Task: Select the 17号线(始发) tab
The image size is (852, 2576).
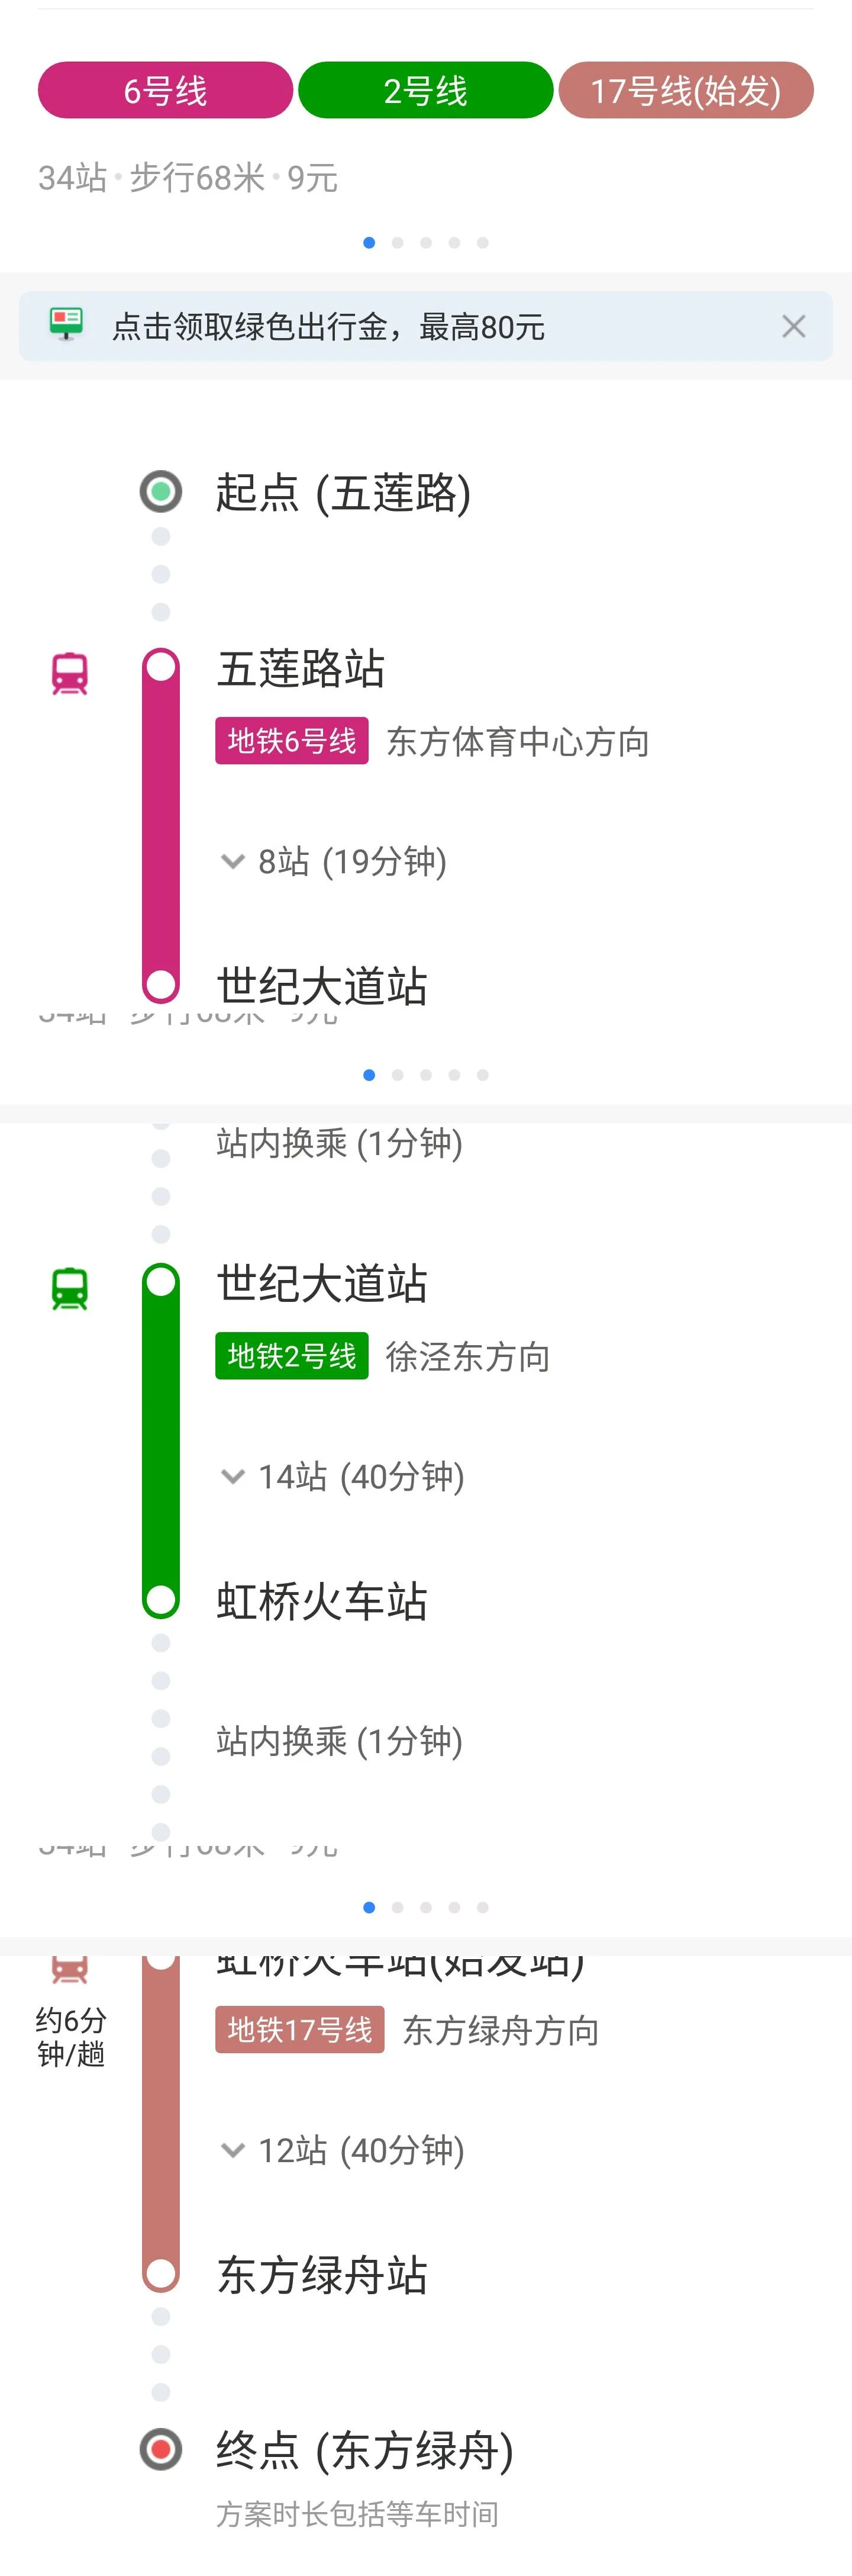Action: 686,89
